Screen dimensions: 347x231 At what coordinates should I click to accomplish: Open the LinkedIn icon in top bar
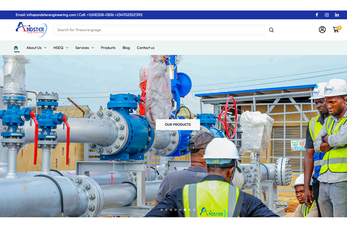[x=337, y=15]
